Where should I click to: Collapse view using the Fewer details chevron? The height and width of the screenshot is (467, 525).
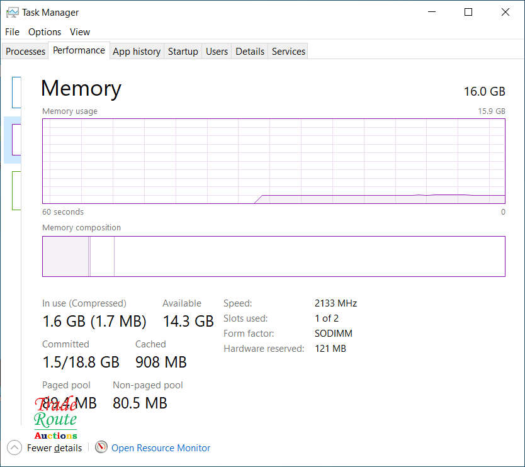tap(14, 447)
